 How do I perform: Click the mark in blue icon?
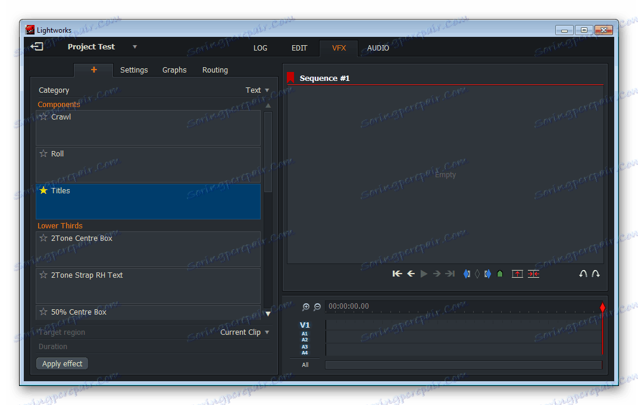click(467, 274)
